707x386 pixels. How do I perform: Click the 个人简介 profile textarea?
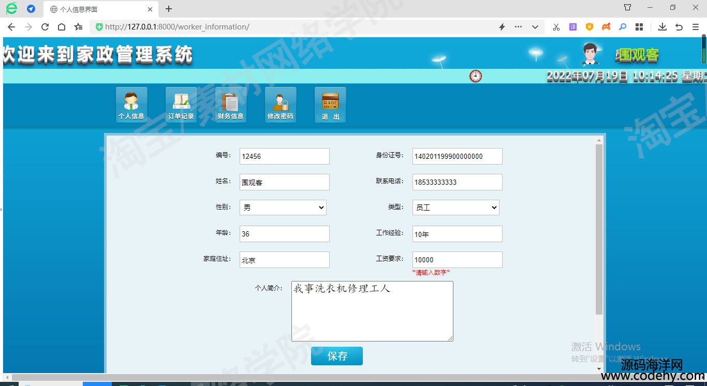[372, 311]
